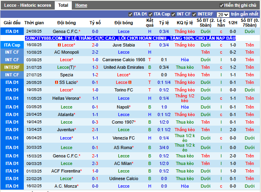Open the 2-3 score against AC Milan
Viewport: 261px width, 192px height.
point(95,163)
